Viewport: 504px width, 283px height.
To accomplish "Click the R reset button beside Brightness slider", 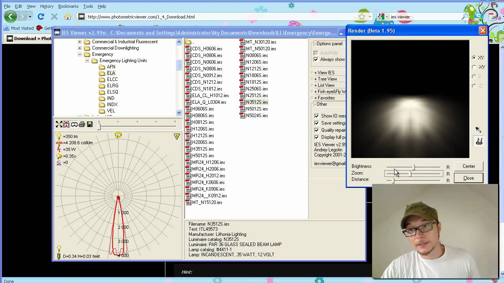I will pos(448,167).
